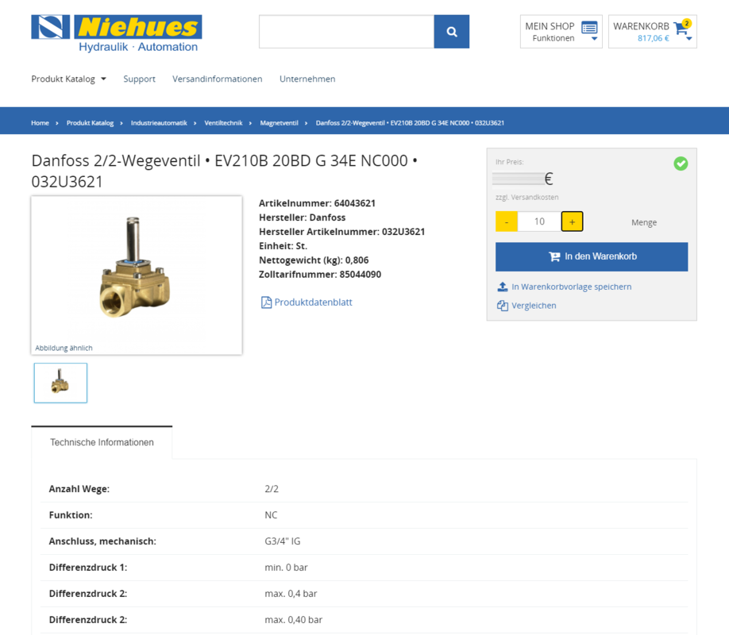Screen dimensions: 729x635
Task: Open Industrieautomatik breadcrumb link
Action: [x=159, y=123]
